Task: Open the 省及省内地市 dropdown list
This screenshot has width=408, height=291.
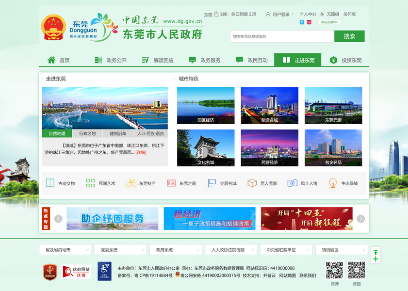Action: click(65, 250)
